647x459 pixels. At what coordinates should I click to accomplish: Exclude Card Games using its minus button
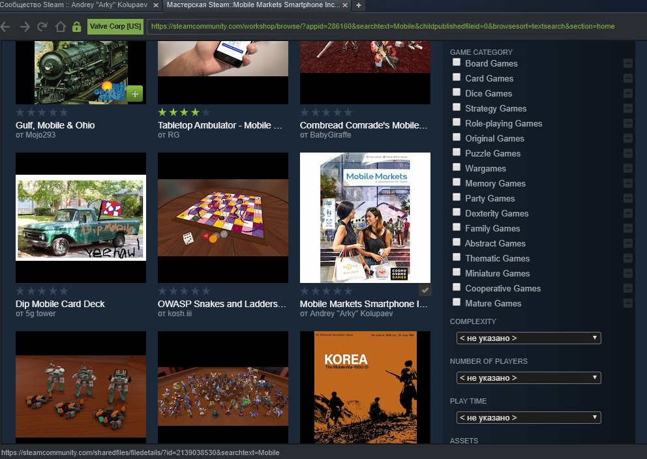coord(627,78)
